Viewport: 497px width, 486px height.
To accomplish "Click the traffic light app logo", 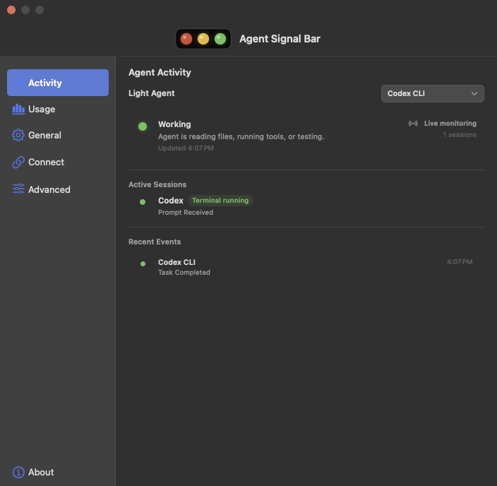I will pos(203,39).
